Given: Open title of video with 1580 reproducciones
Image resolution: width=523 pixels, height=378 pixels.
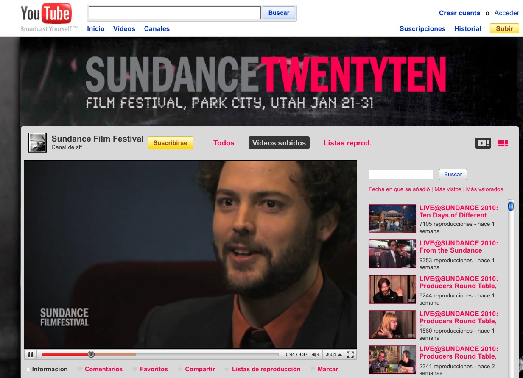Looking at the screenshot, I should [x=459, y=317].
